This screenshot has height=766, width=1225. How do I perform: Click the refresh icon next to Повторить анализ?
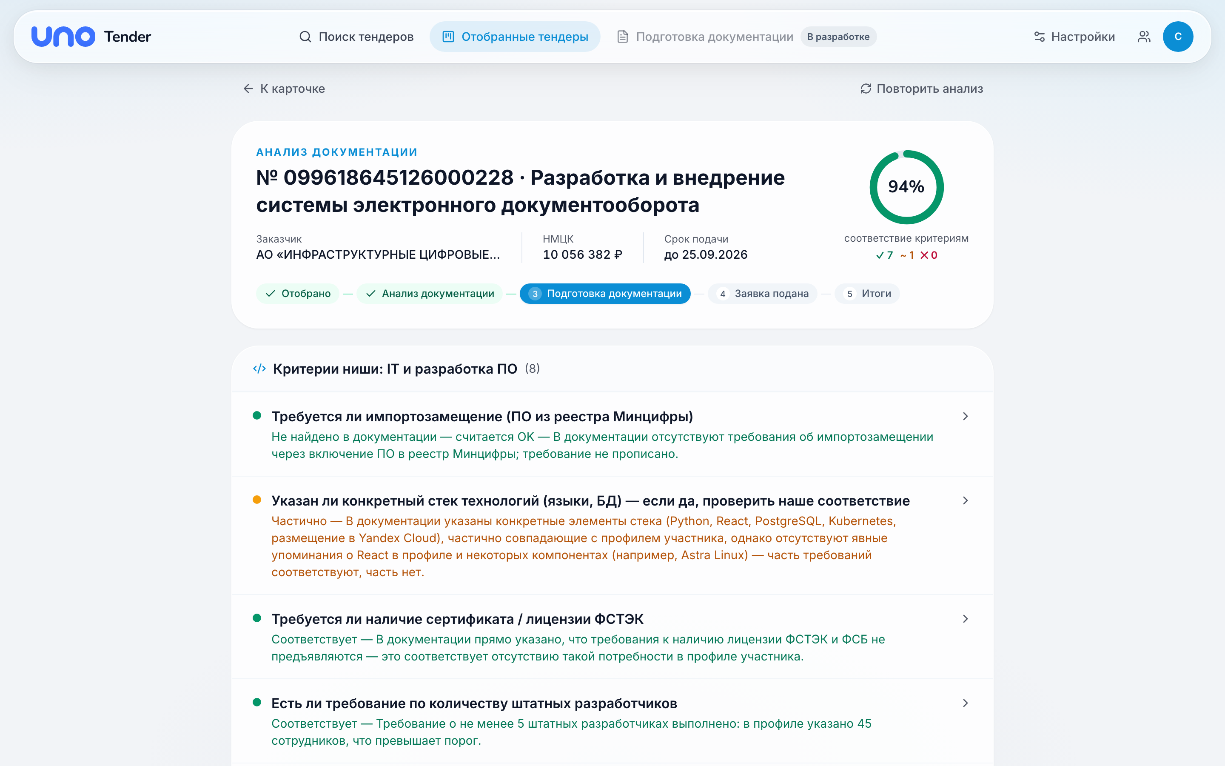[x=866, y=89]
